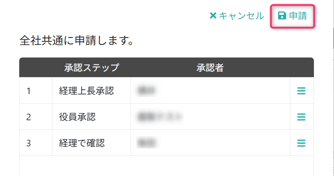Click the approver name for 役員承認
334x176 pixels.
pyautogui.click(x=159, y=117)
